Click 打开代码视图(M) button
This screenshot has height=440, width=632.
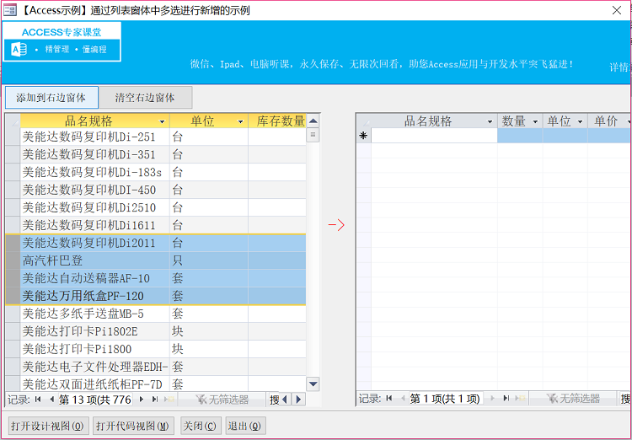133,426
